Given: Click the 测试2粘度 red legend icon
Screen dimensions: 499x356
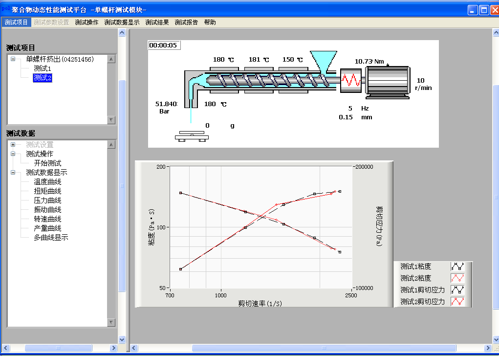Looking at the screenshot, I should [x=457, y=278].
